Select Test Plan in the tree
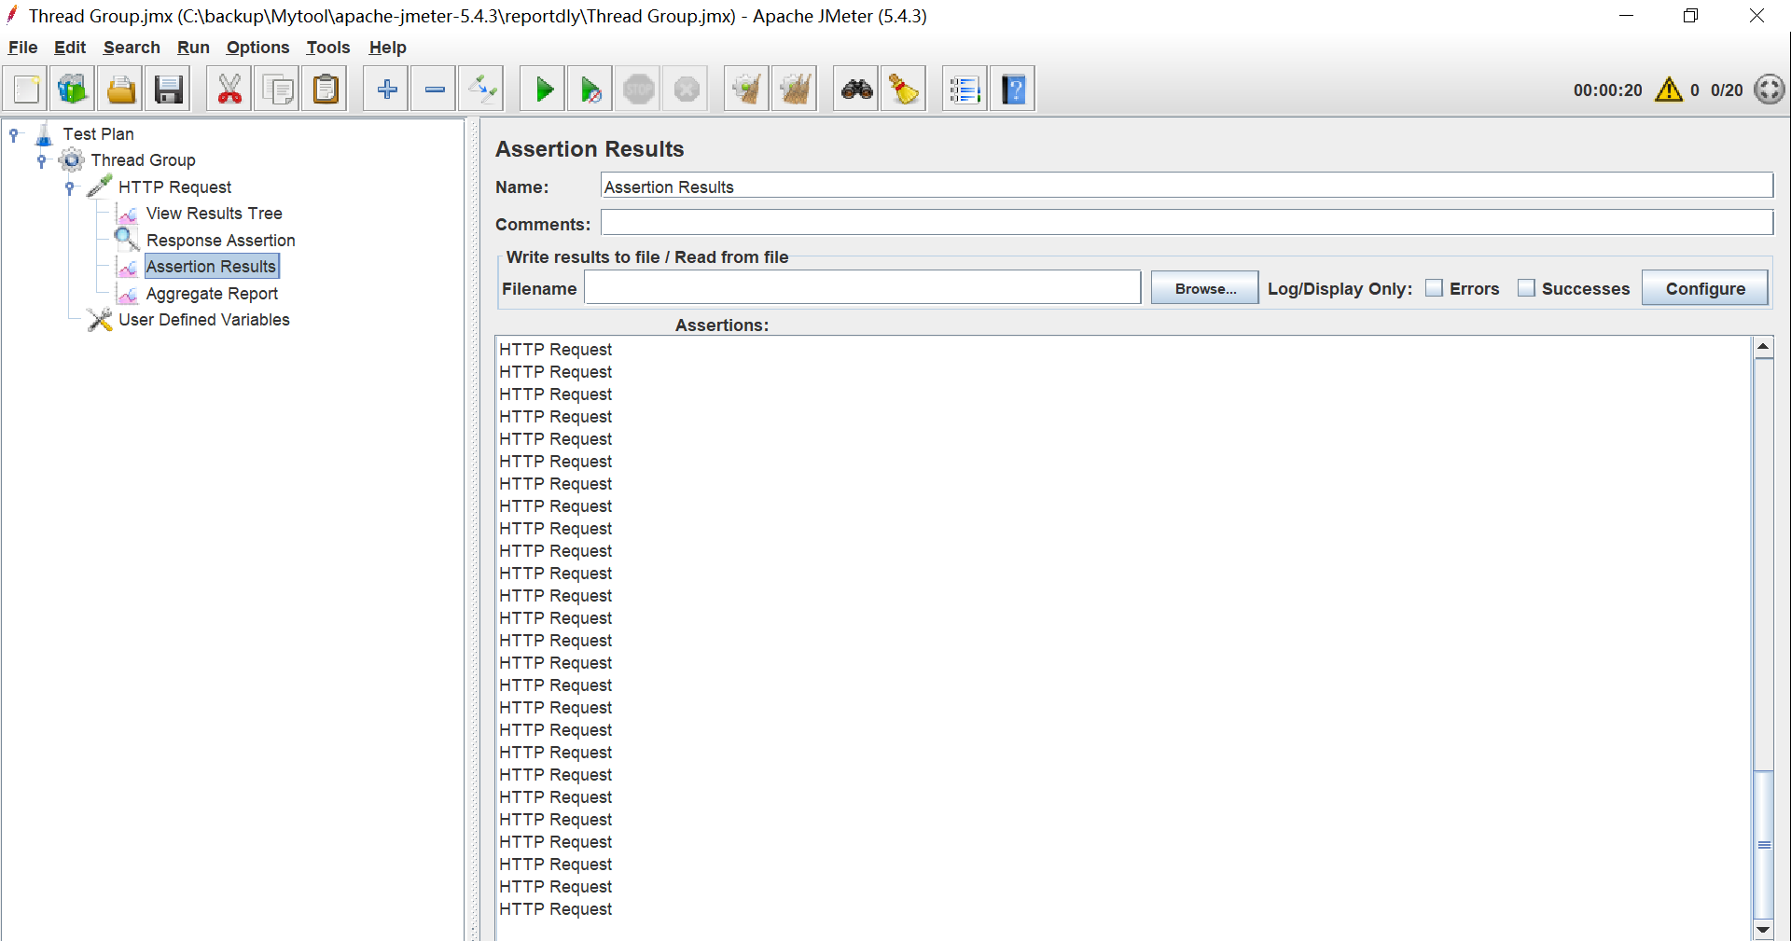 click(x=98, y=134)
